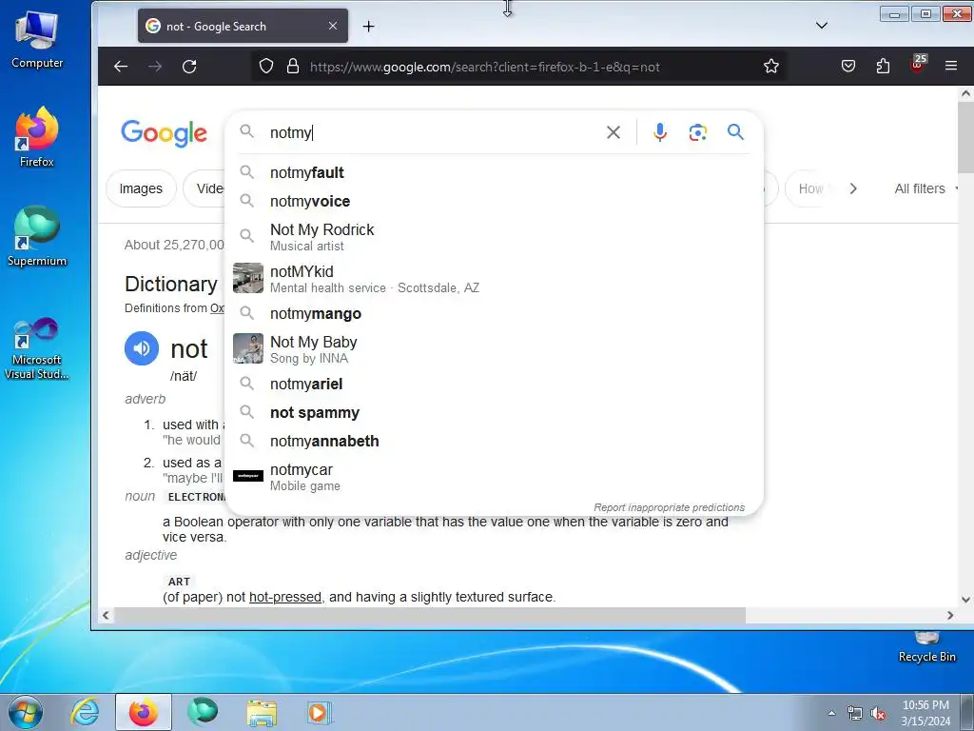
Task: Click the Firefox taskbar button
Action: coord(143,712)
